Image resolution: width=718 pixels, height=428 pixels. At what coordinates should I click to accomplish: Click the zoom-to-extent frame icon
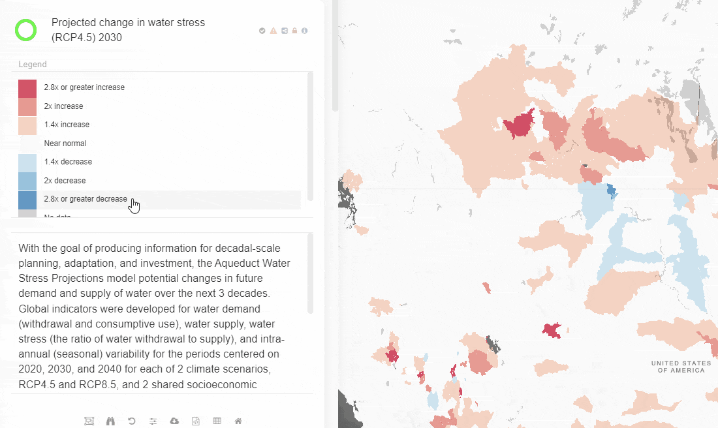[x=89, y=421]
